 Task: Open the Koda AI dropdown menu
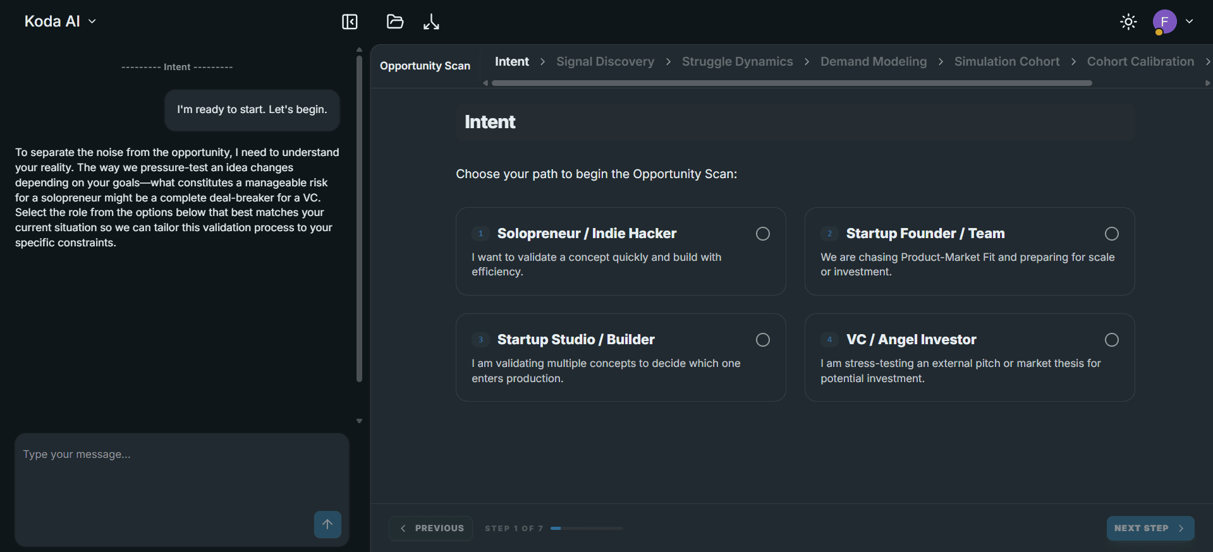(x=60, y=21)
